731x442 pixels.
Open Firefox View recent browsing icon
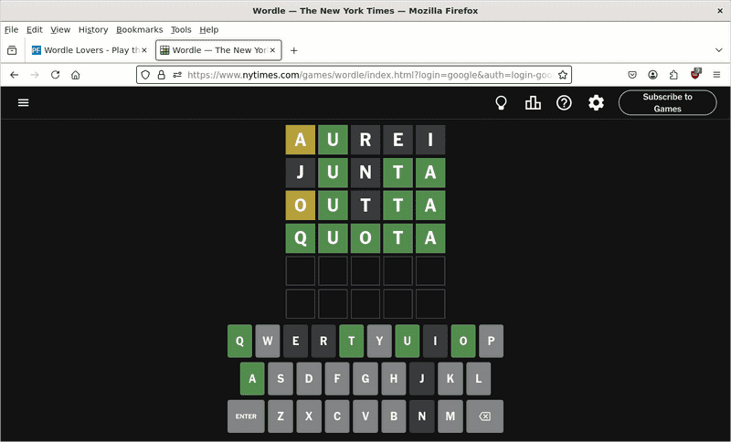coord(12,50)
